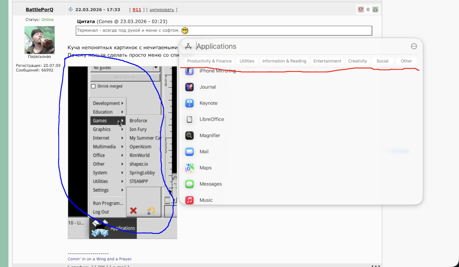Choose My Summer Car from the Games submenu

point(145,138)
